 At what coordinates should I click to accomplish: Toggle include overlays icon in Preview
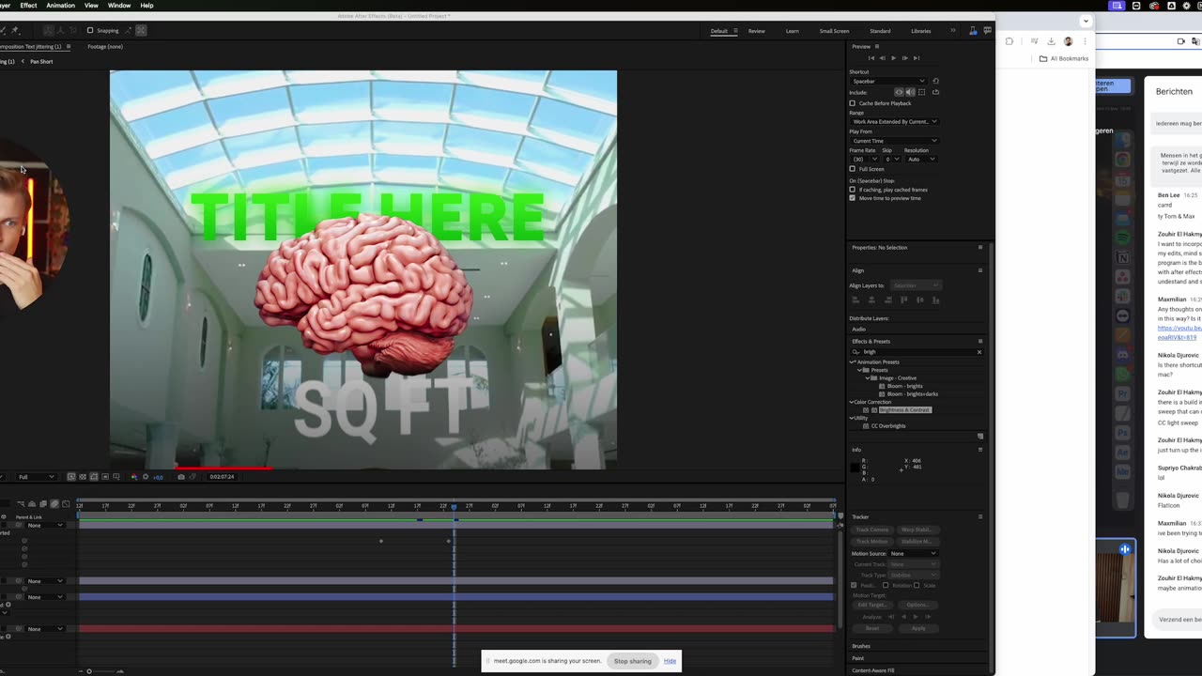click(x=922, y=92)
